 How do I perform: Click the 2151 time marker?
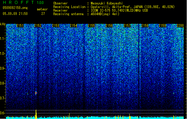tap(20, 26)
